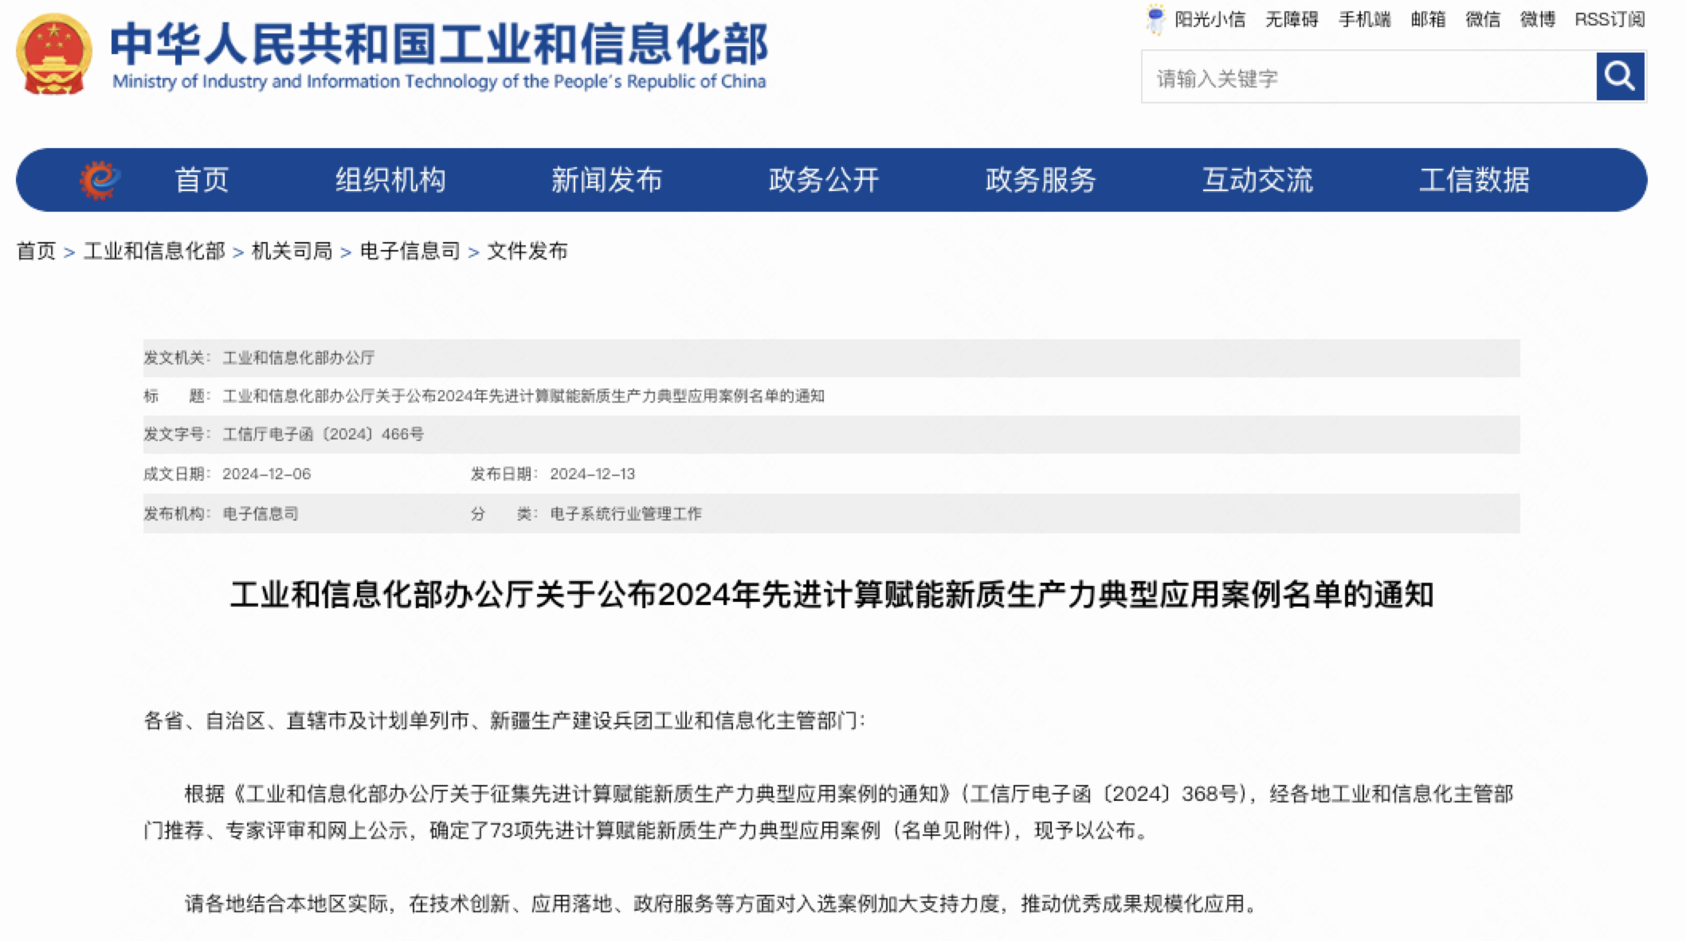Go to 首页 in the breadcrumb
The height and width of the screenshot is (941, 1686).
click(36, 252)
